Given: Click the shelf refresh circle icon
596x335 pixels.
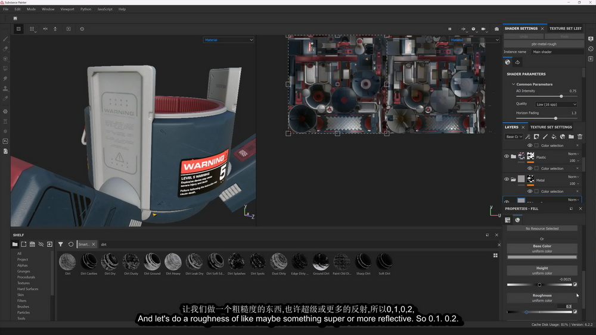Looking at the screenshot, I should (x=71, y=245).
